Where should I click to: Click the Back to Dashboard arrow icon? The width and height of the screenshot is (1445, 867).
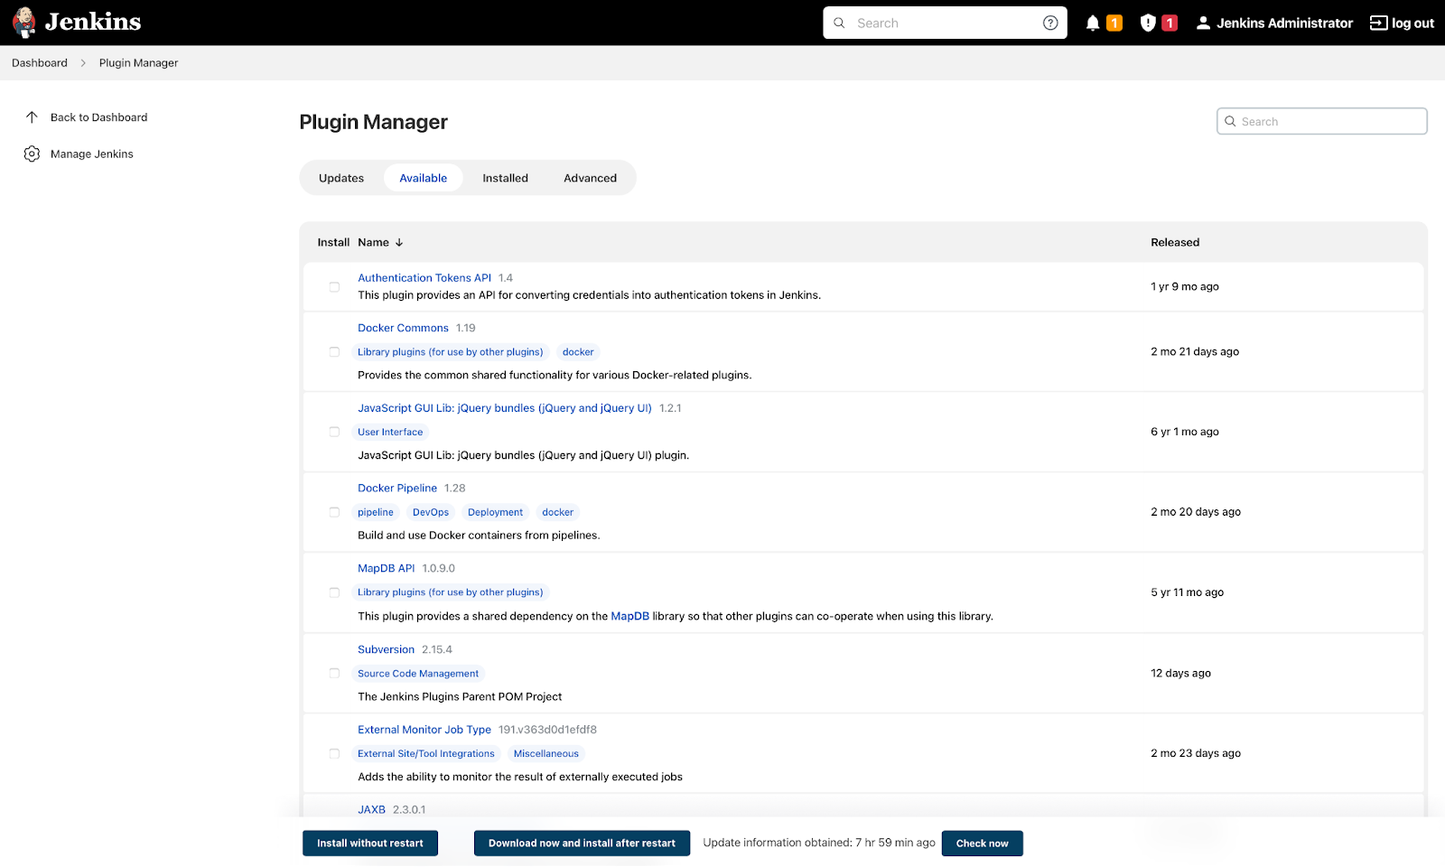[x=32, y=117]
